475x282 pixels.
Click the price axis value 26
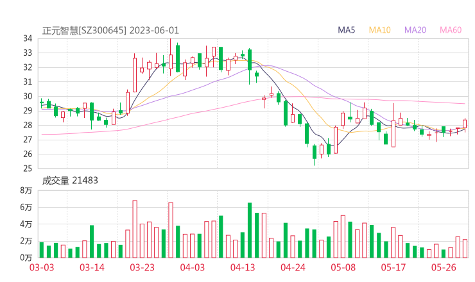(28, 154)
